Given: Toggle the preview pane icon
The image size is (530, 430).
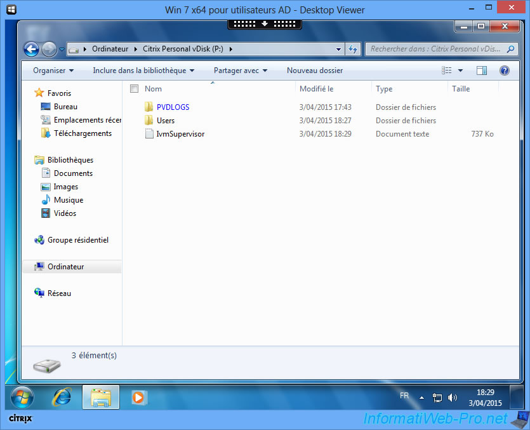Looking at the screenshot, I should (482, 71).
